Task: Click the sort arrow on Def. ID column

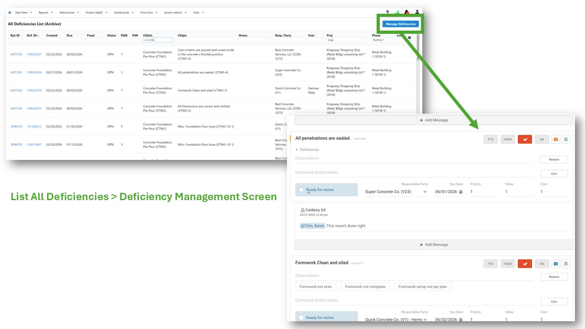Action: tap(38, 36)
